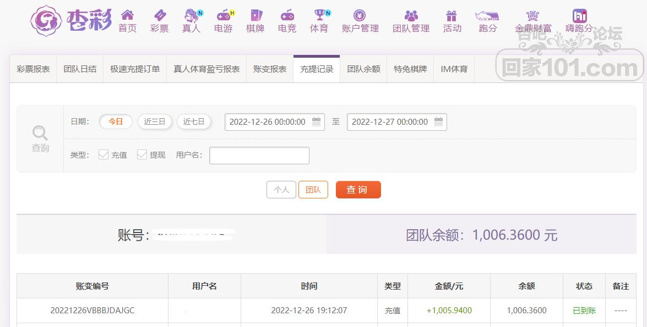This screenshot has width=647, height=327.
Task: Click the 杏彩 logo
Action: pyautogui.click(x=71, y=20)
